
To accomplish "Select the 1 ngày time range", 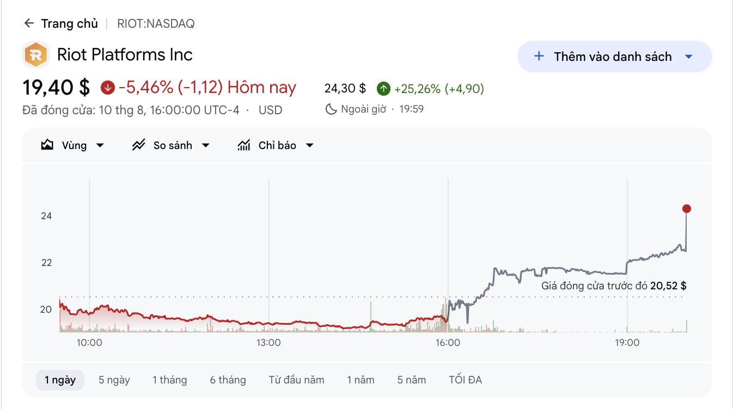I will click(x=60, y=380).
